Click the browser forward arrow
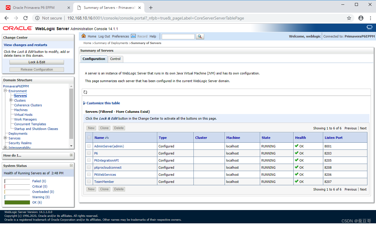This screenshot has width=376, height=226. [x=16, y=18]
